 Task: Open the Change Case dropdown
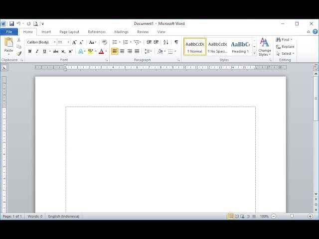(x=93, y=42)
